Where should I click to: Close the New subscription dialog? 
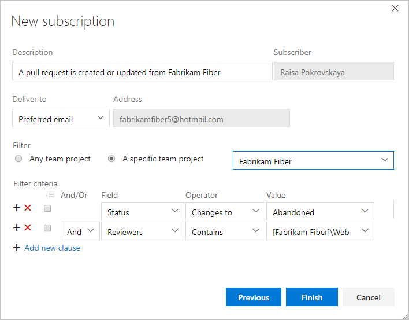point(395,8)
